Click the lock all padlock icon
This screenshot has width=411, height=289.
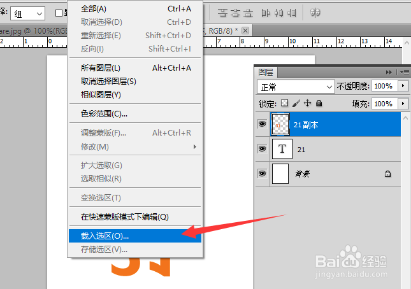(319, 103)
